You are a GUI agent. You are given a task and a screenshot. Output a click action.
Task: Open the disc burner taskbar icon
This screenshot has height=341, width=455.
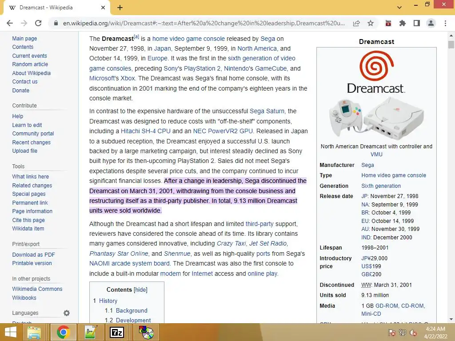[x=146, y=332]
